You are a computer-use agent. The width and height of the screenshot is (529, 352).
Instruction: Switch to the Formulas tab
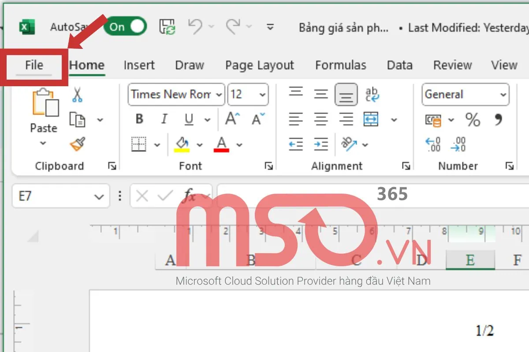(x=340, y=66)
